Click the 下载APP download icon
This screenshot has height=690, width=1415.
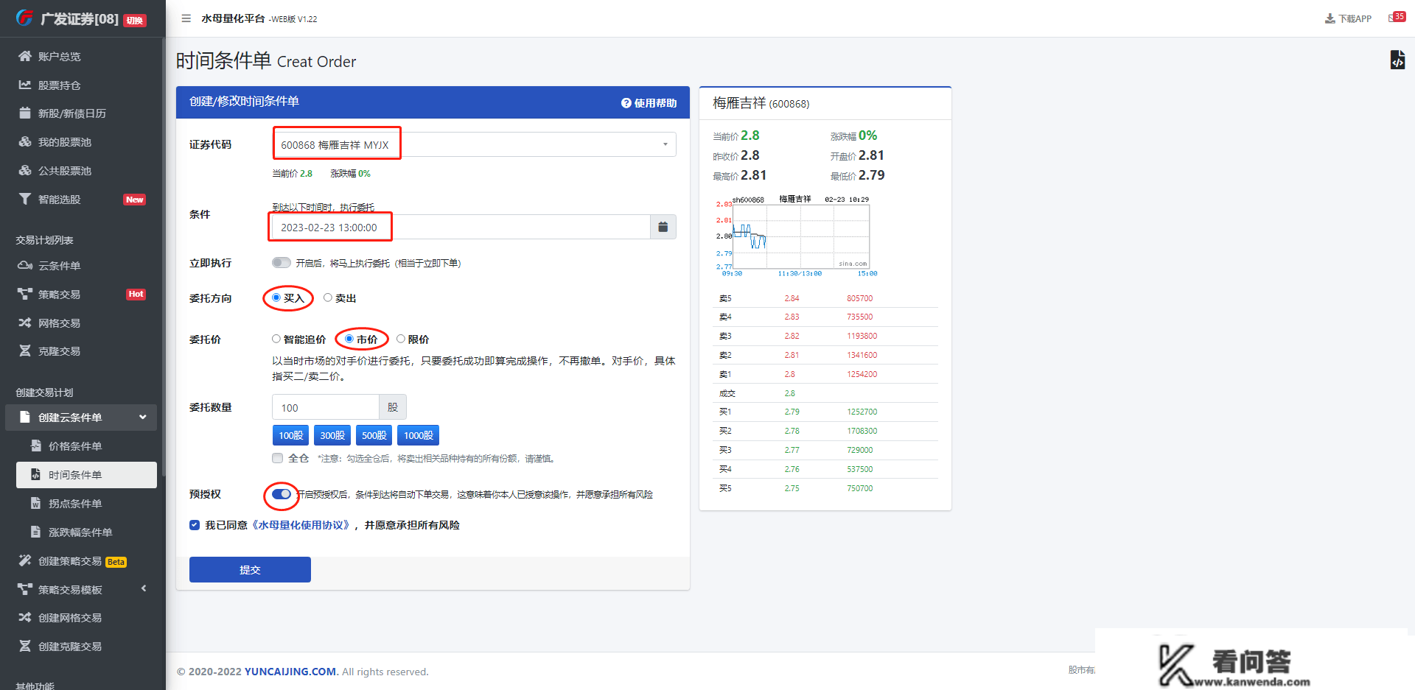pos(1330,18)
